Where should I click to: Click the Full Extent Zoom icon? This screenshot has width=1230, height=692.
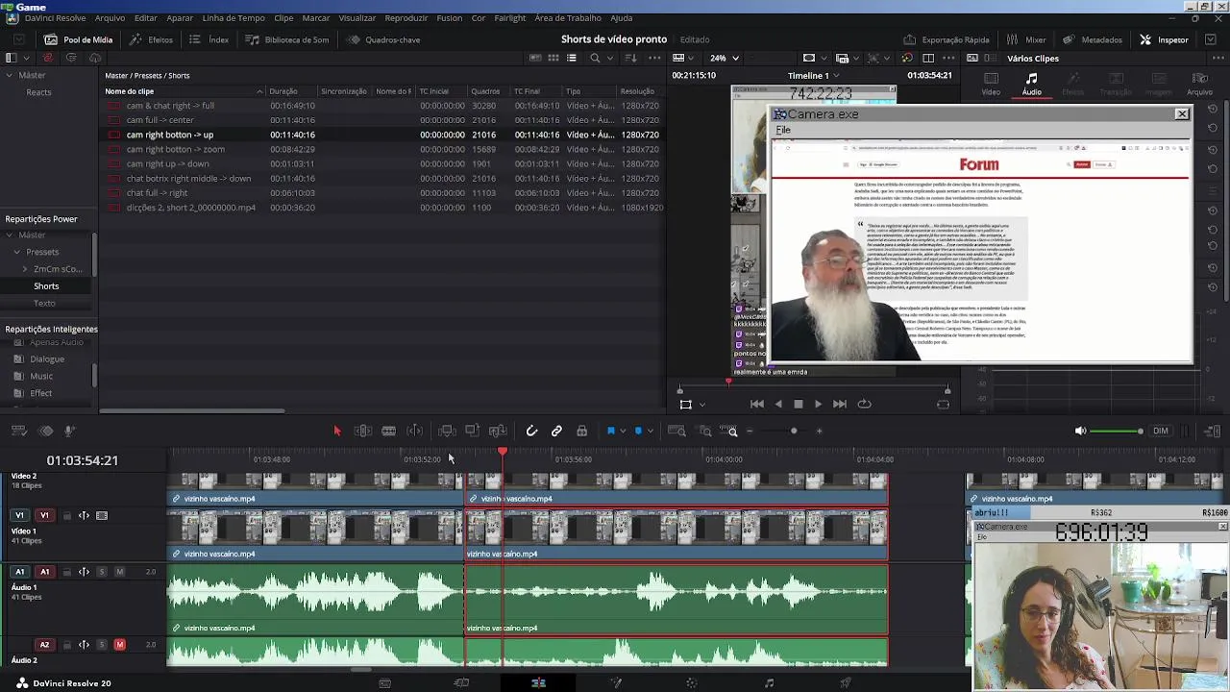click(x=676, y=432)
